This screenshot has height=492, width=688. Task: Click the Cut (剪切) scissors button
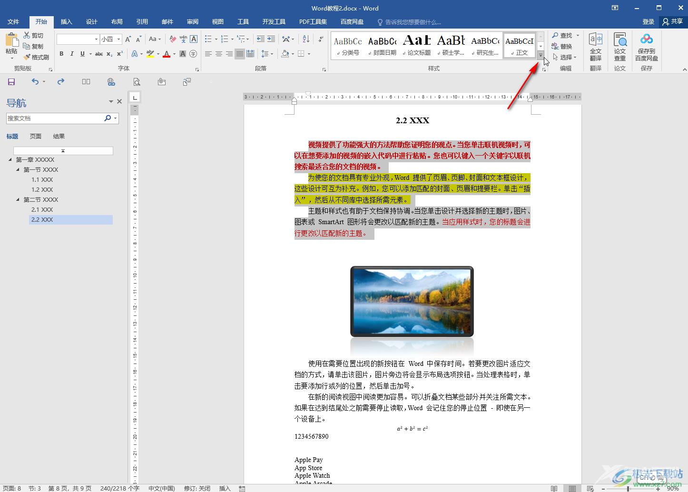(33, 35)
